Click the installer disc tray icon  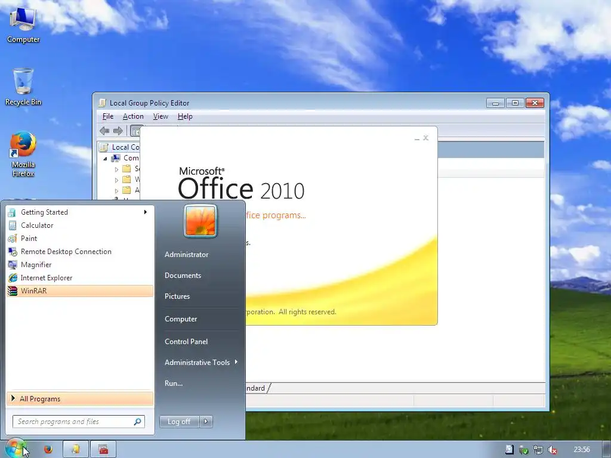pos(510,450)
